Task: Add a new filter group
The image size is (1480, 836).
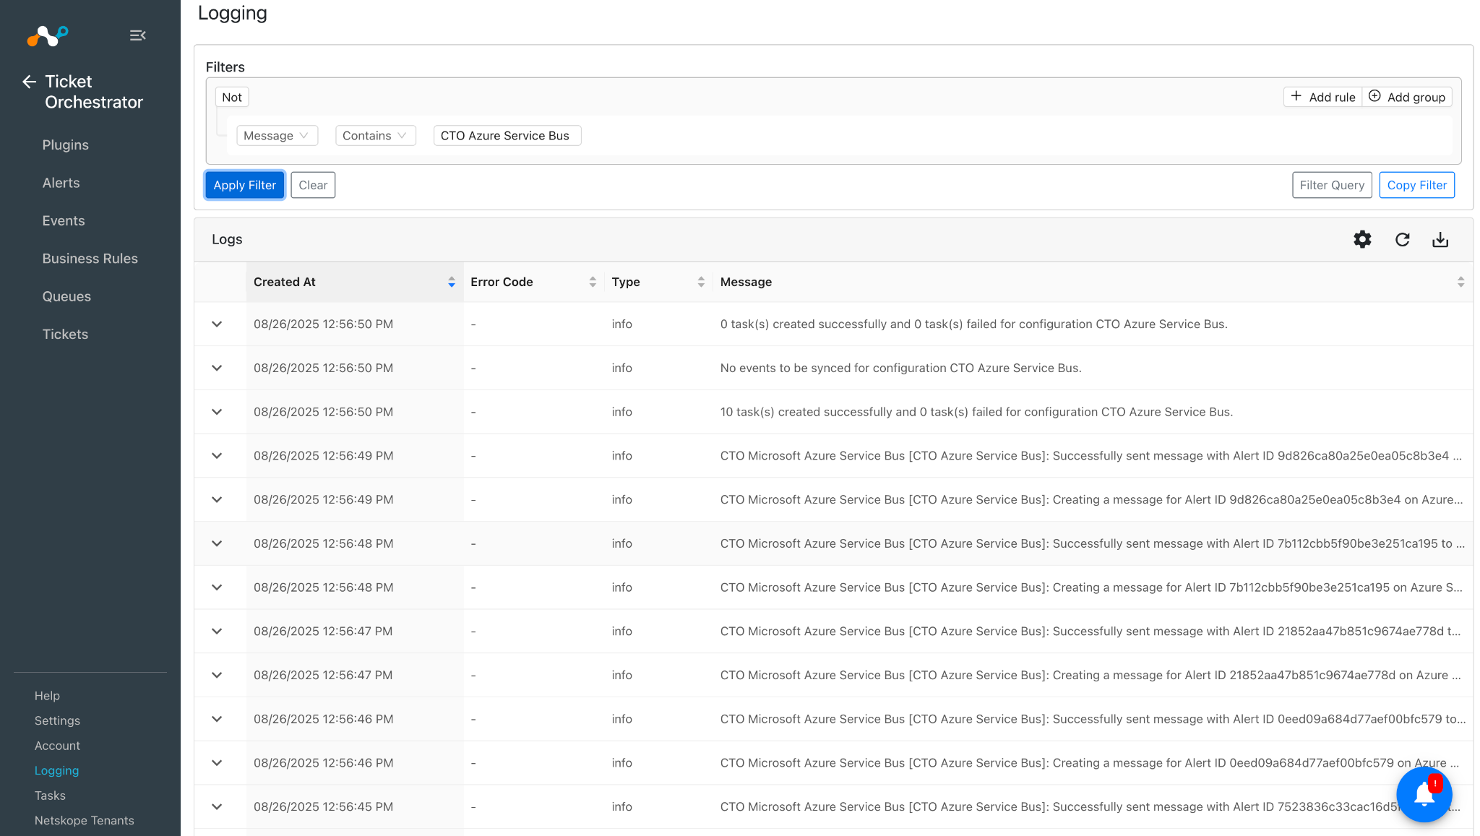Action: (1407, 97)
